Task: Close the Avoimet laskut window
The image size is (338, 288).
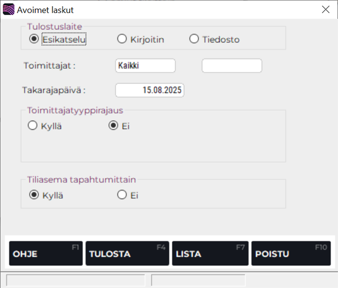Action: [x=326, y=9]
